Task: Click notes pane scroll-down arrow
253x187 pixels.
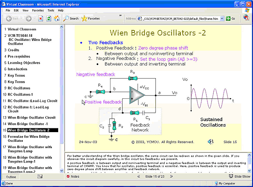Action: pos(249,171)
